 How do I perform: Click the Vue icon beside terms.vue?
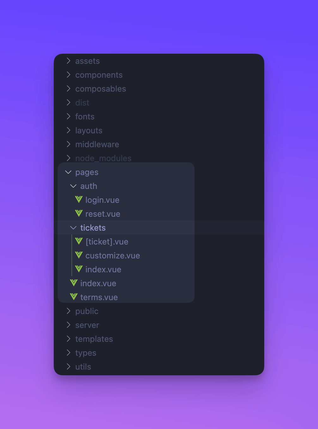click(x=74, y=297)
